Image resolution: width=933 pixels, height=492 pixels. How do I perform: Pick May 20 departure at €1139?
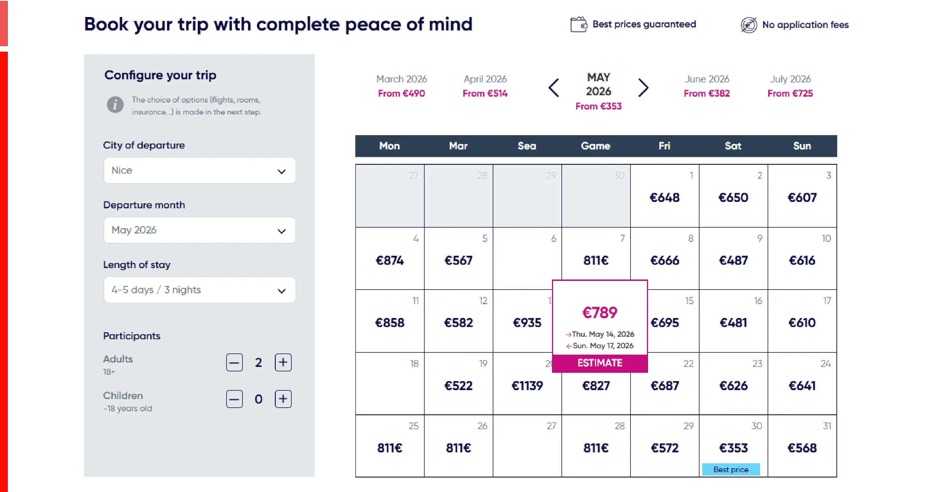[x=527, y=385]
